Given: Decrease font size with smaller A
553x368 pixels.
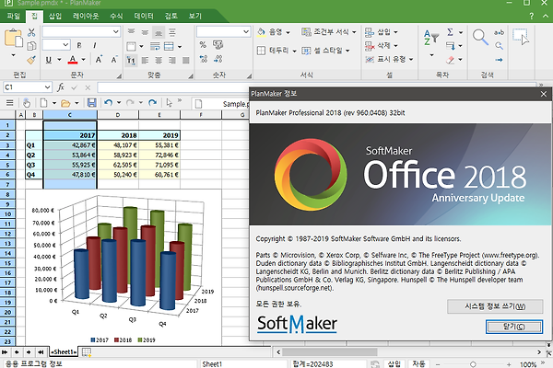Looking at the screenshot, I should (114, 60).
